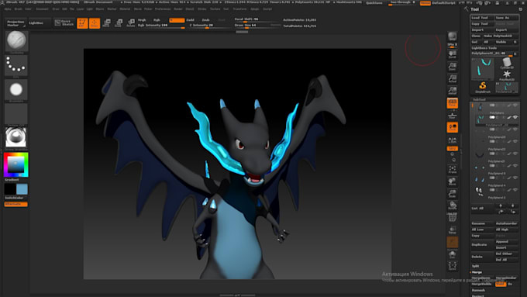527x297 pixels.
Task: Render with the BPR button
Action: point(453,36)
